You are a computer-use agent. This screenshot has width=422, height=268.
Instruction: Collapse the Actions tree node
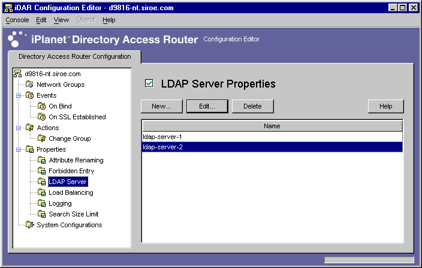(x=19, y=128)
